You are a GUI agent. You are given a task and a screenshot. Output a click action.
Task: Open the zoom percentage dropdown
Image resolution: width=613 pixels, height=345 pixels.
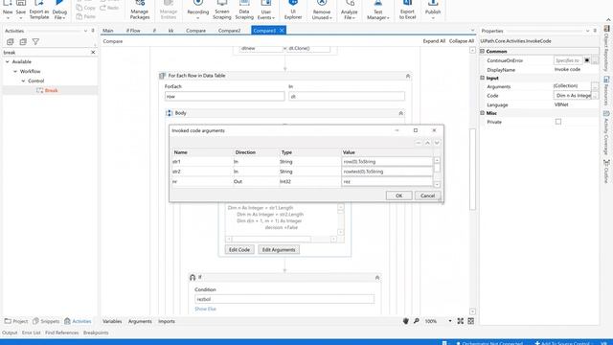pyautogui.click(x=450, y=321)
